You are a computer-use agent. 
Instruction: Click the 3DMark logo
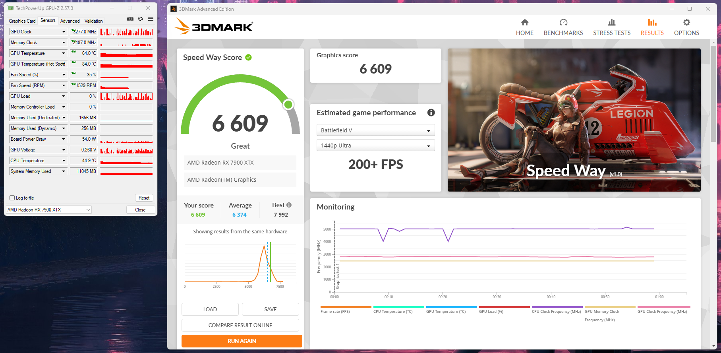pos(214,26)
